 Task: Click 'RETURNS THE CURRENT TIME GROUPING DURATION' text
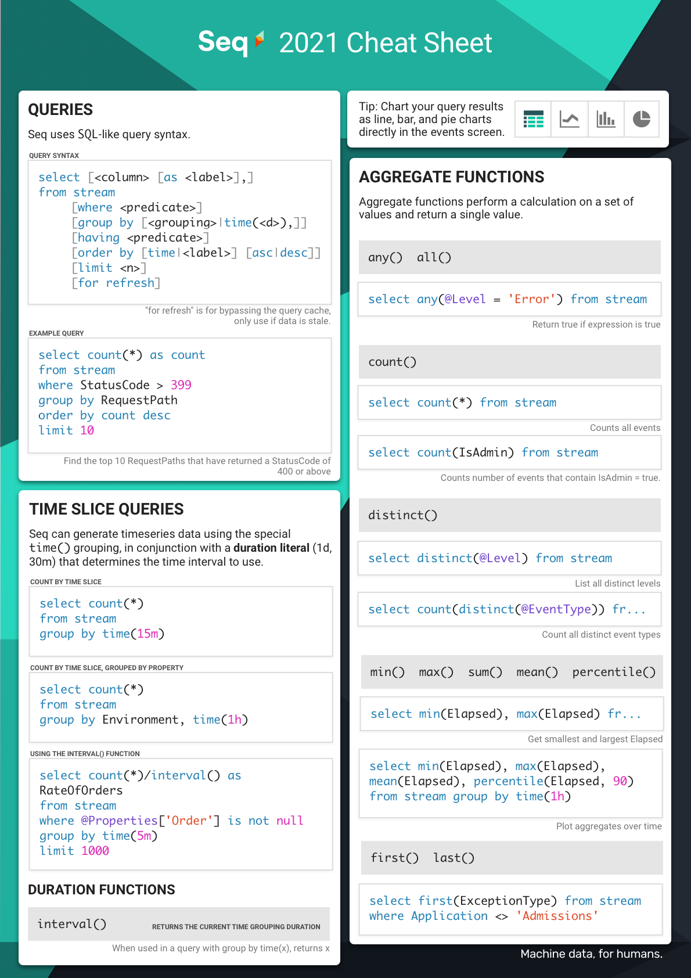point(236,927)
